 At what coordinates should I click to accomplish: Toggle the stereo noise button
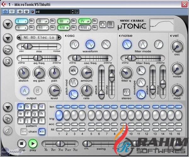point(126,92)
